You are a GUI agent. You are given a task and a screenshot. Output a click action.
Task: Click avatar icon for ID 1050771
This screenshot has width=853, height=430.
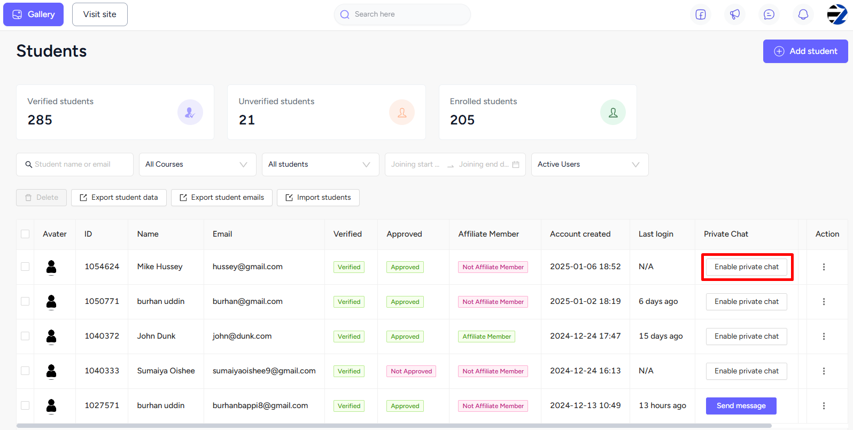click(x=51, y=302)
